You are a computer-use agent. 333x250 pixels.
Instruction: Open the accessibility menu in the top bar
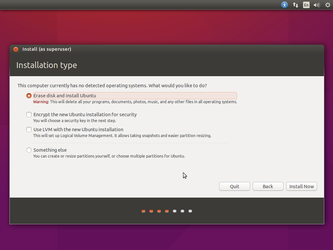[285, 5]
